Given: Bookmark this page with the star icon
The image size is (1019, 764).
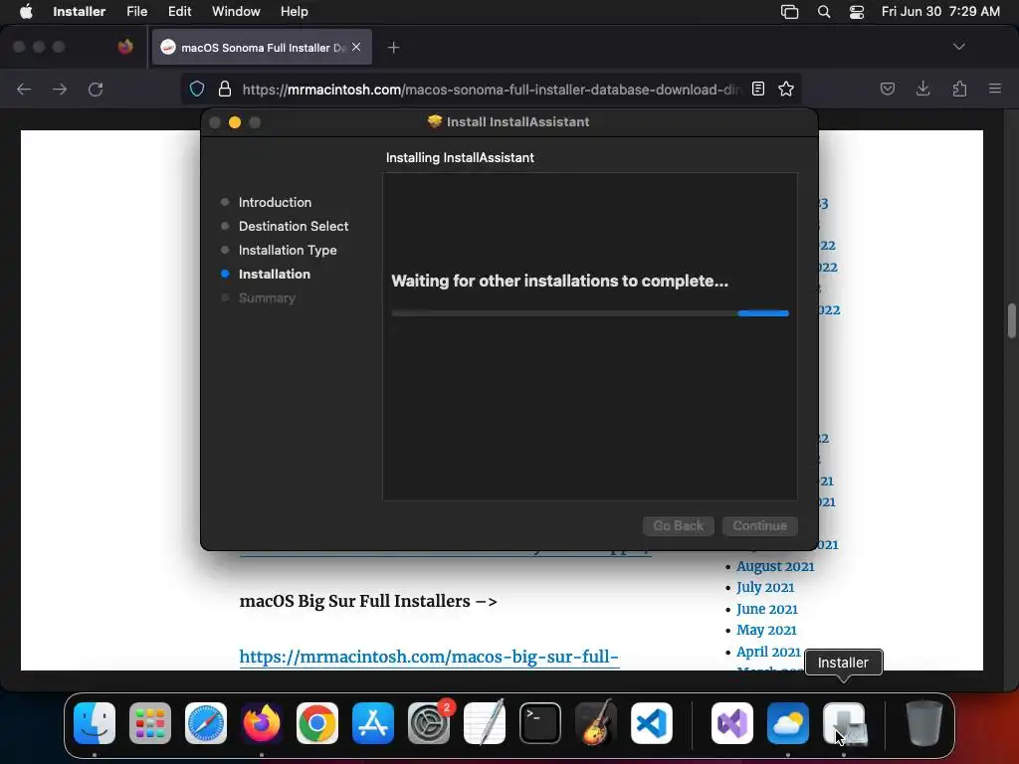Looking at the screenshot, I should (786, 89).
